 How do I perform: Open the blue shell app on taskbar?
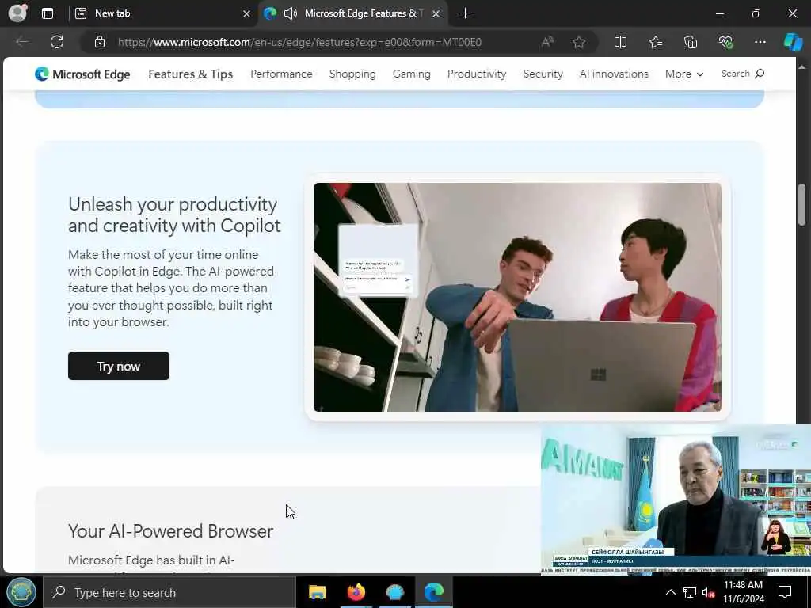[x=395, y=592]
